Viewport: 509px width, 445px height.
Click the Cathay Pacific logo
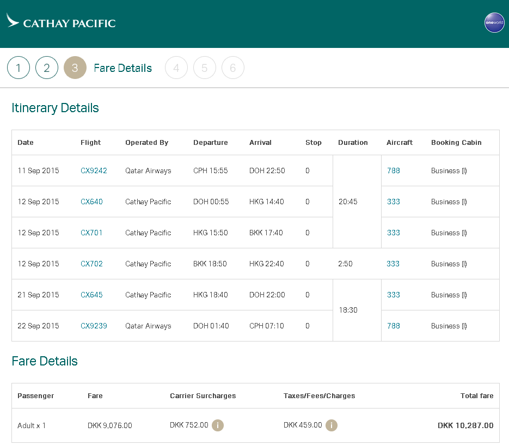(x=61, y=23)
